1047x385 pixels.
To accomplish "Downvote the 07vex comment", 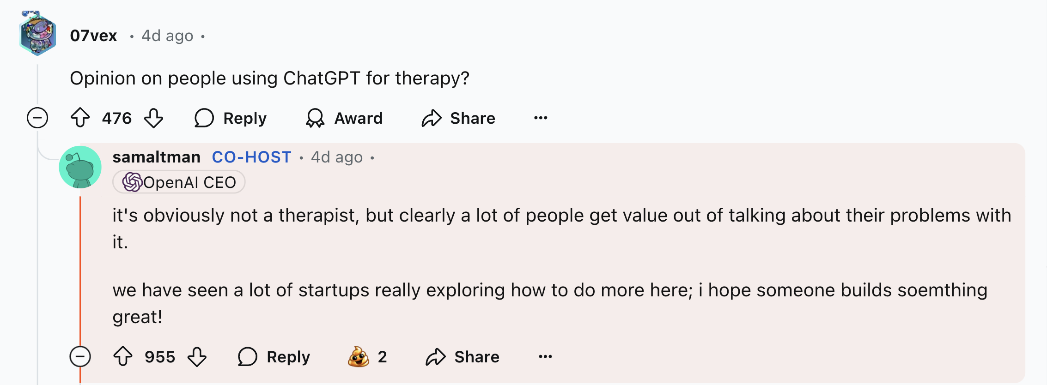I will (x=154, y=118).
